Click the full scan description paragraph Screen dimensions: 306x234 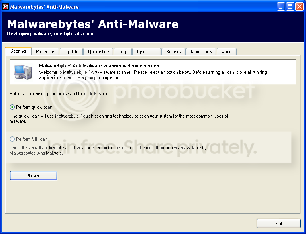click(x=108, y=150)
